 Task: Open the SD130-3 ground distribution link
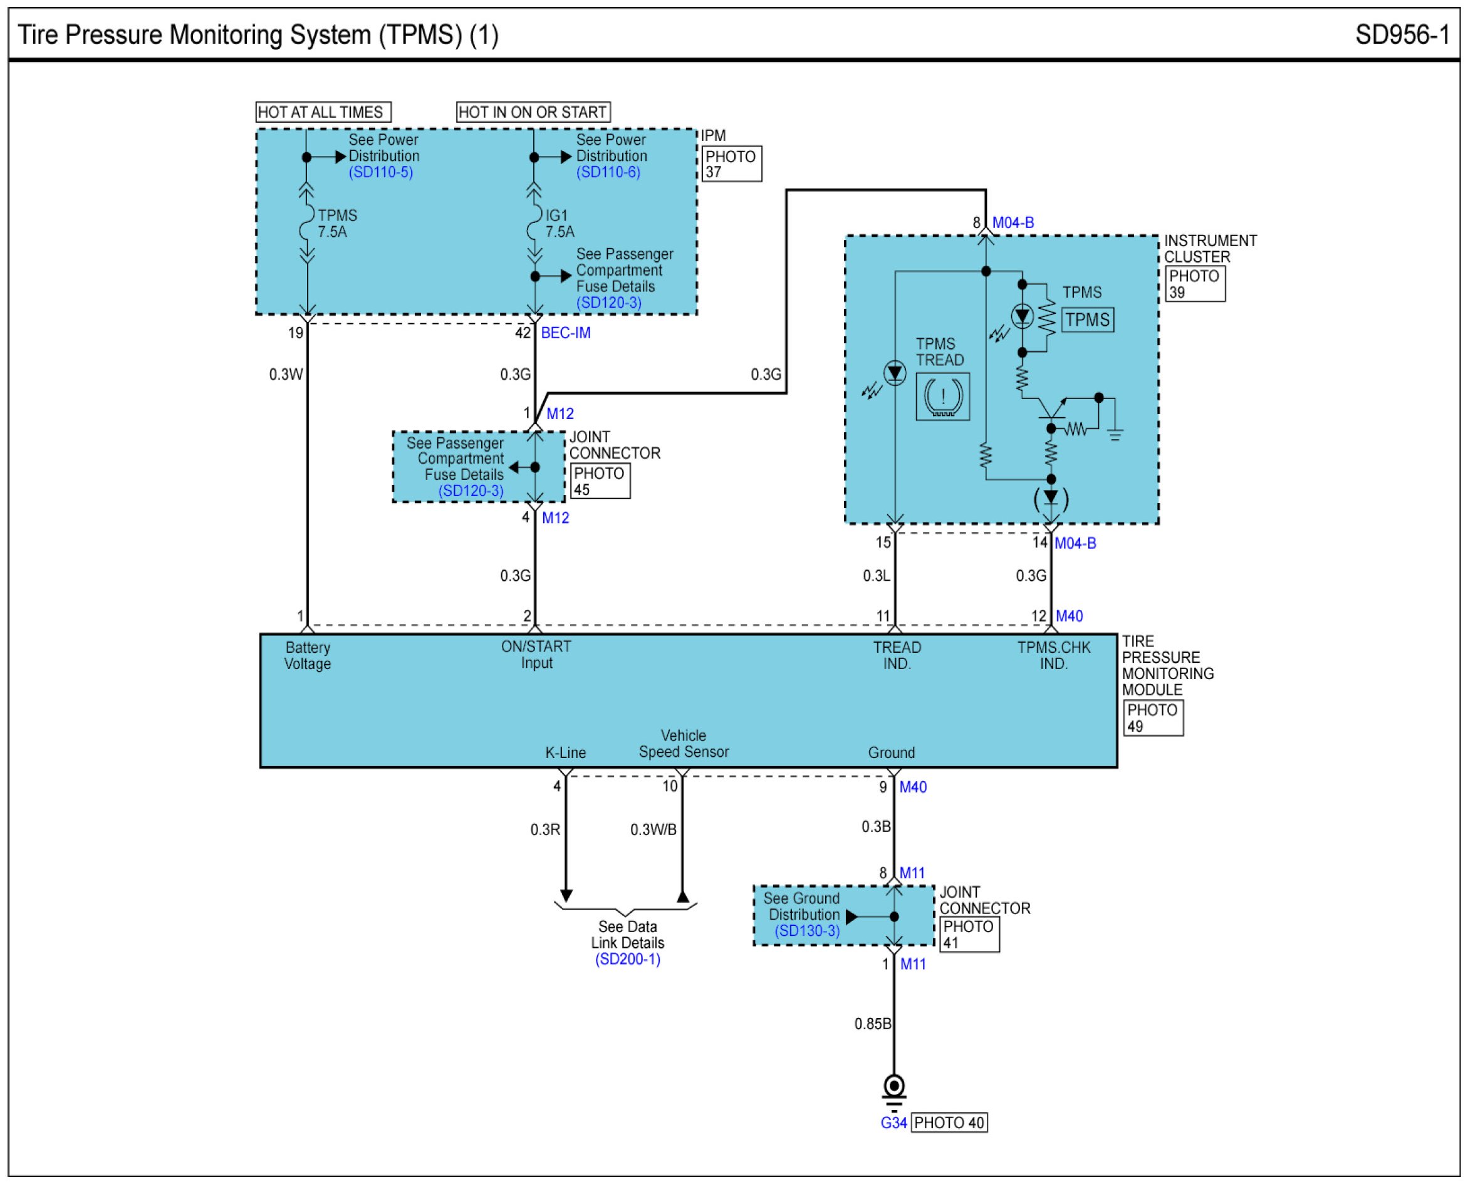click(x=807, y=931)
